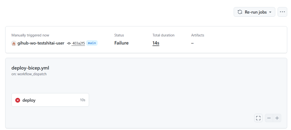Toggle fullscreen view of workflow graph

pos(258,118)
